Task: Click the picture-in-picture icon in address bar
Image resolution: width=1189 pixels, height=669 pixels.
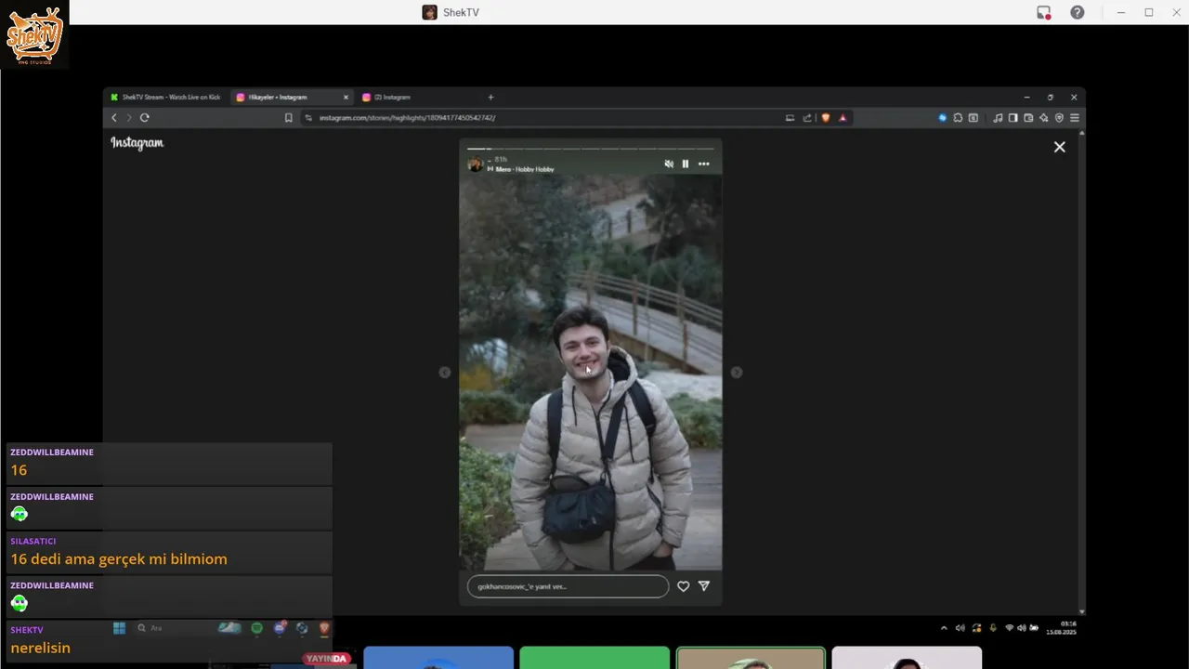Action: coord(790,118)
